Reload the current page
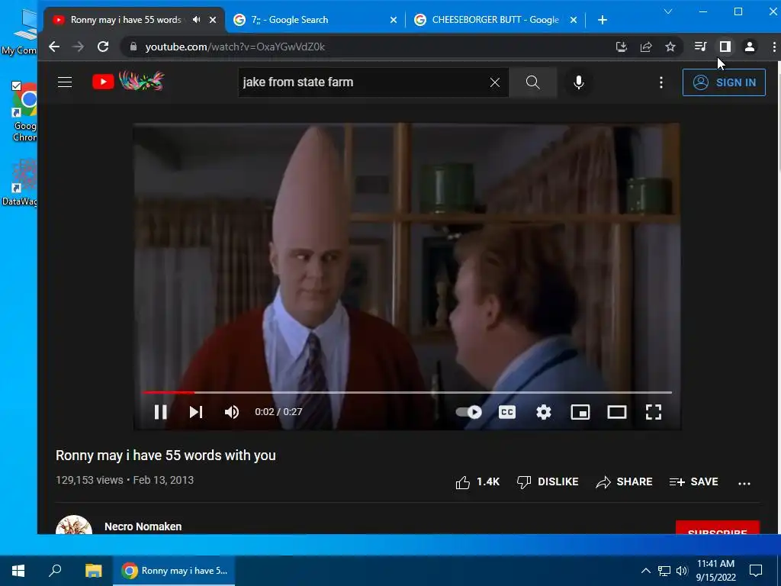 pos(103,47)
